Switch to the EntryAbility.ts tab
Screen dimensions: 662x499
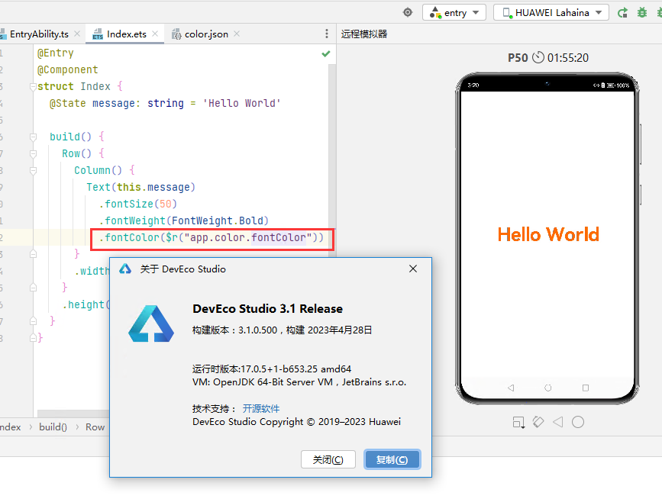click(39, 34)
